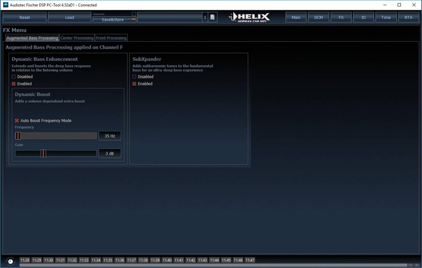Click the Load button
Screen dimensions: 422x268
[69, 17]
